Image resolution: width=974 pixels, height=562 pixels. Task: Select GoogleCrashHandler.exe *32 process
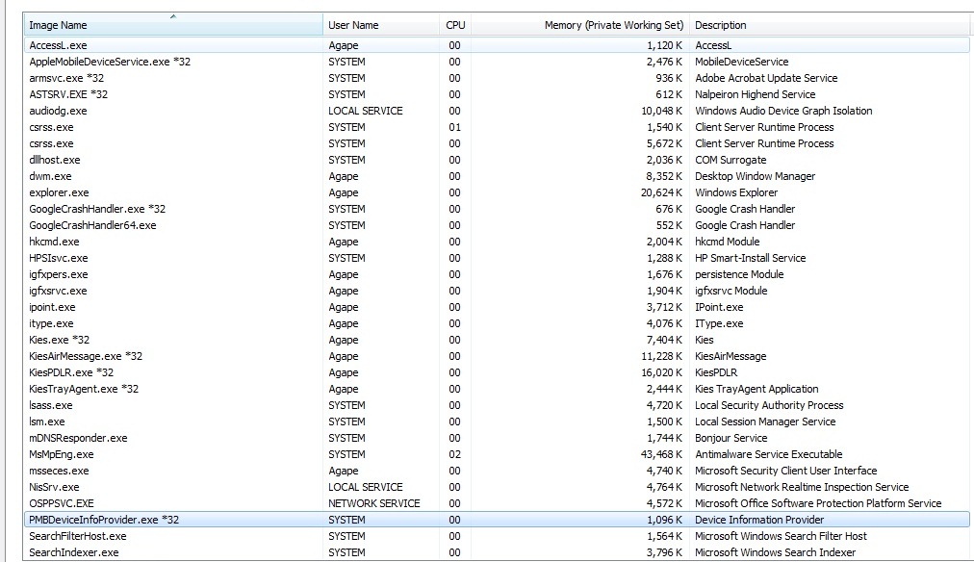click(x=497, y=209)
